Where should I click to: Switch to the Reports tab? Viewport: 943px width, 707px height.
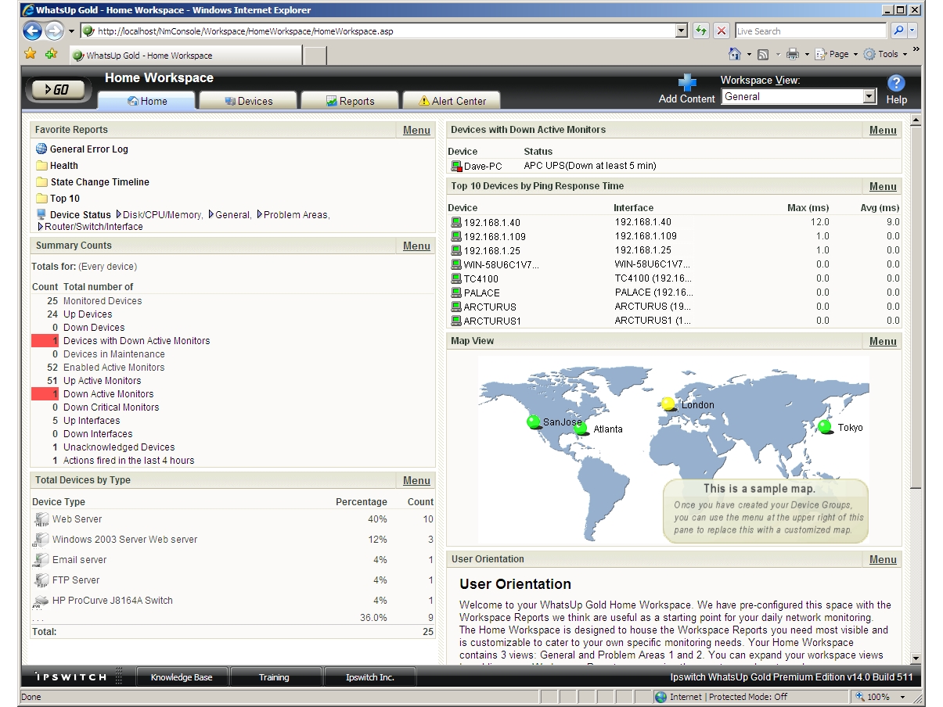click(x=350, y=101)
